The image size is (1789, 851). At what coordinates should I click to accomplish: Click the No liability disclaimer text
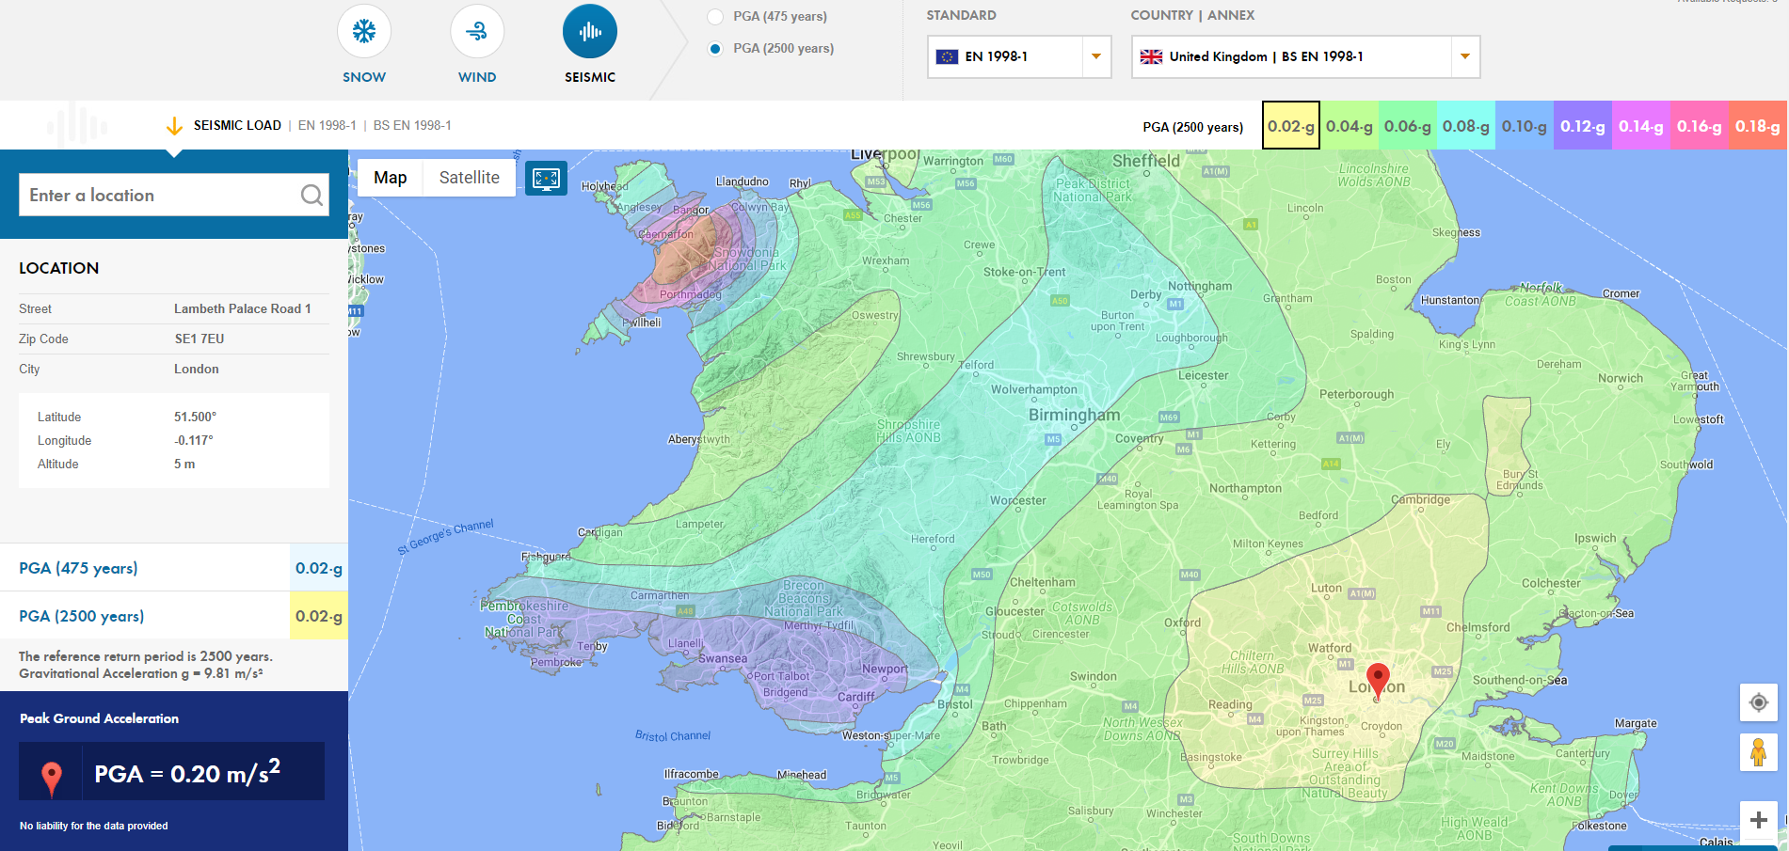(x=94, y=826)
